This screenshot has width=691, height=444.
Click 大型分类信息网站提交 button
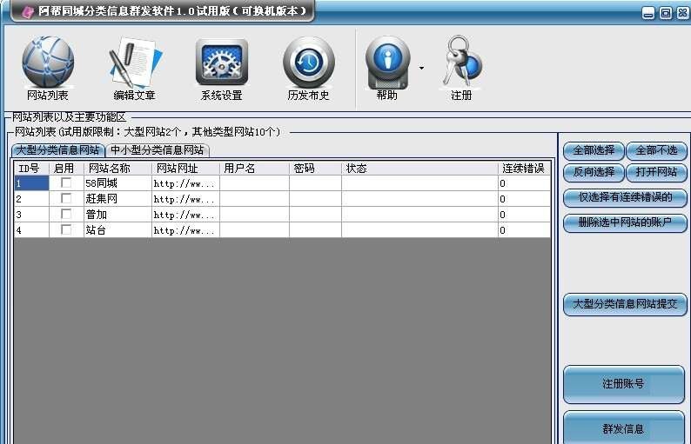click(x=625, y=304)
